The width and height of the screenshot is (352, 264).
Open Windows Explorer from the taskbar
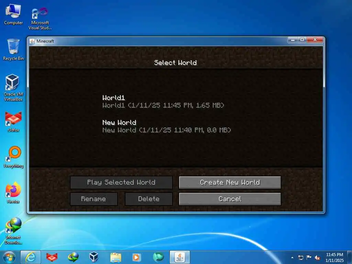(x=115, y=257)
